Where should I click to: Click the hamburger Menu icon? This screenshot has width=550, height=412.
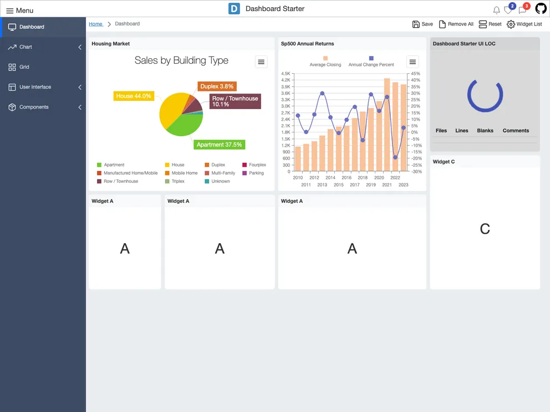click(9, 11)
